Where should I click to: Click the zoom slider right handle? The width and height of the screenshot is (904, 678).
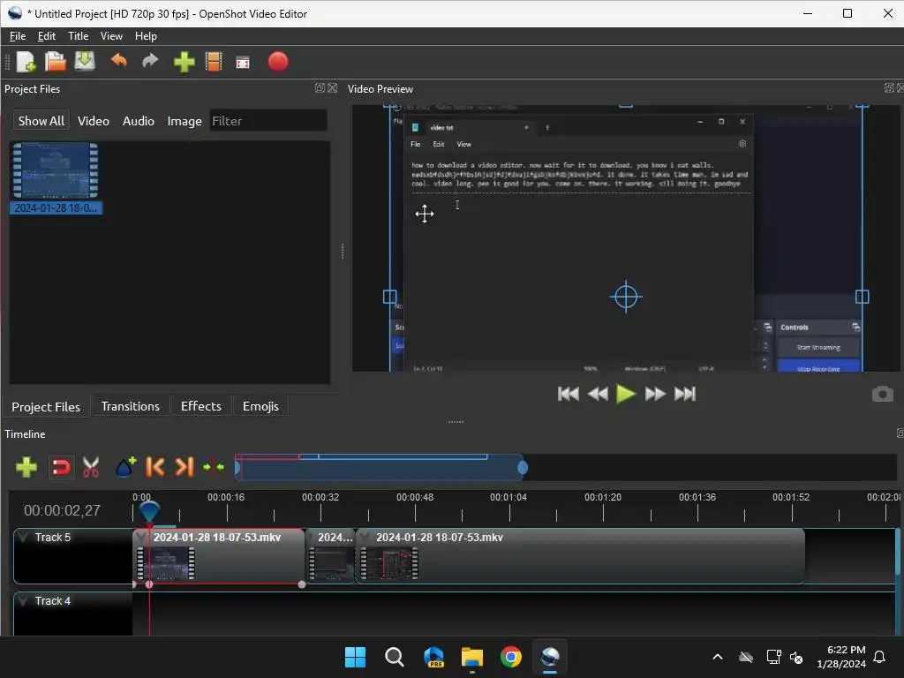(523, 468)
